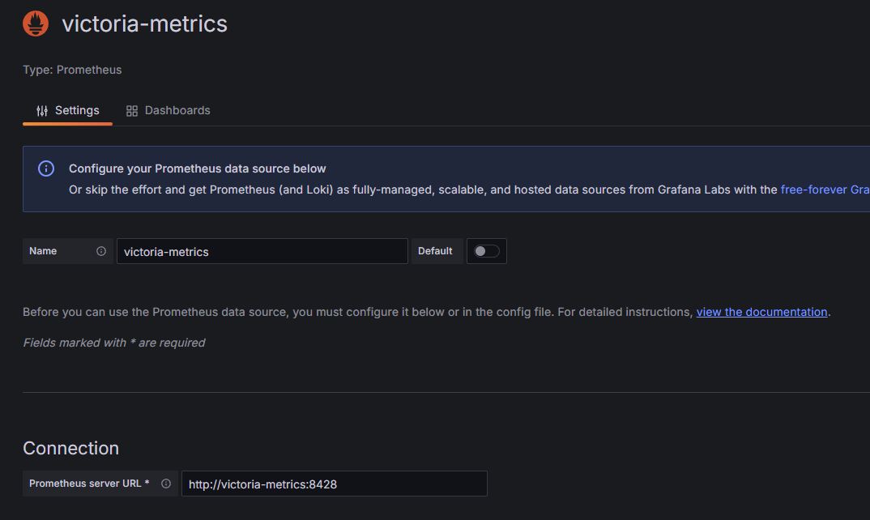Focus the Name input containing victoria-metrics
This screenshot has height=520, width=870.
[262, 251]
